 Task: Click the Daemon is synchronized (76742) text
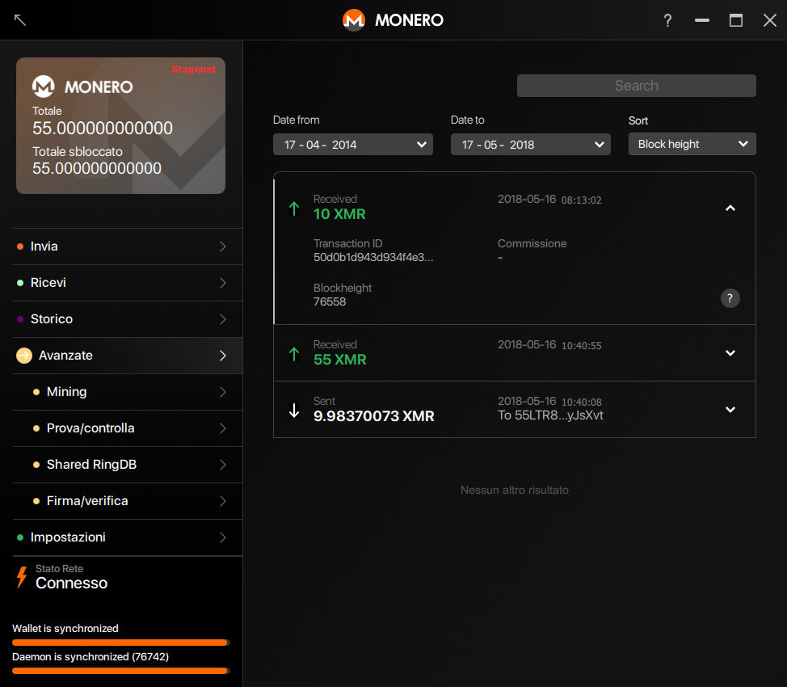(x=90, y=657)
